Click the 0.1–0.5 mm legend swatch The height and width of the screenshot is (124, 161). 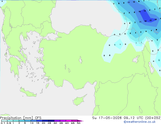(4, 121)
